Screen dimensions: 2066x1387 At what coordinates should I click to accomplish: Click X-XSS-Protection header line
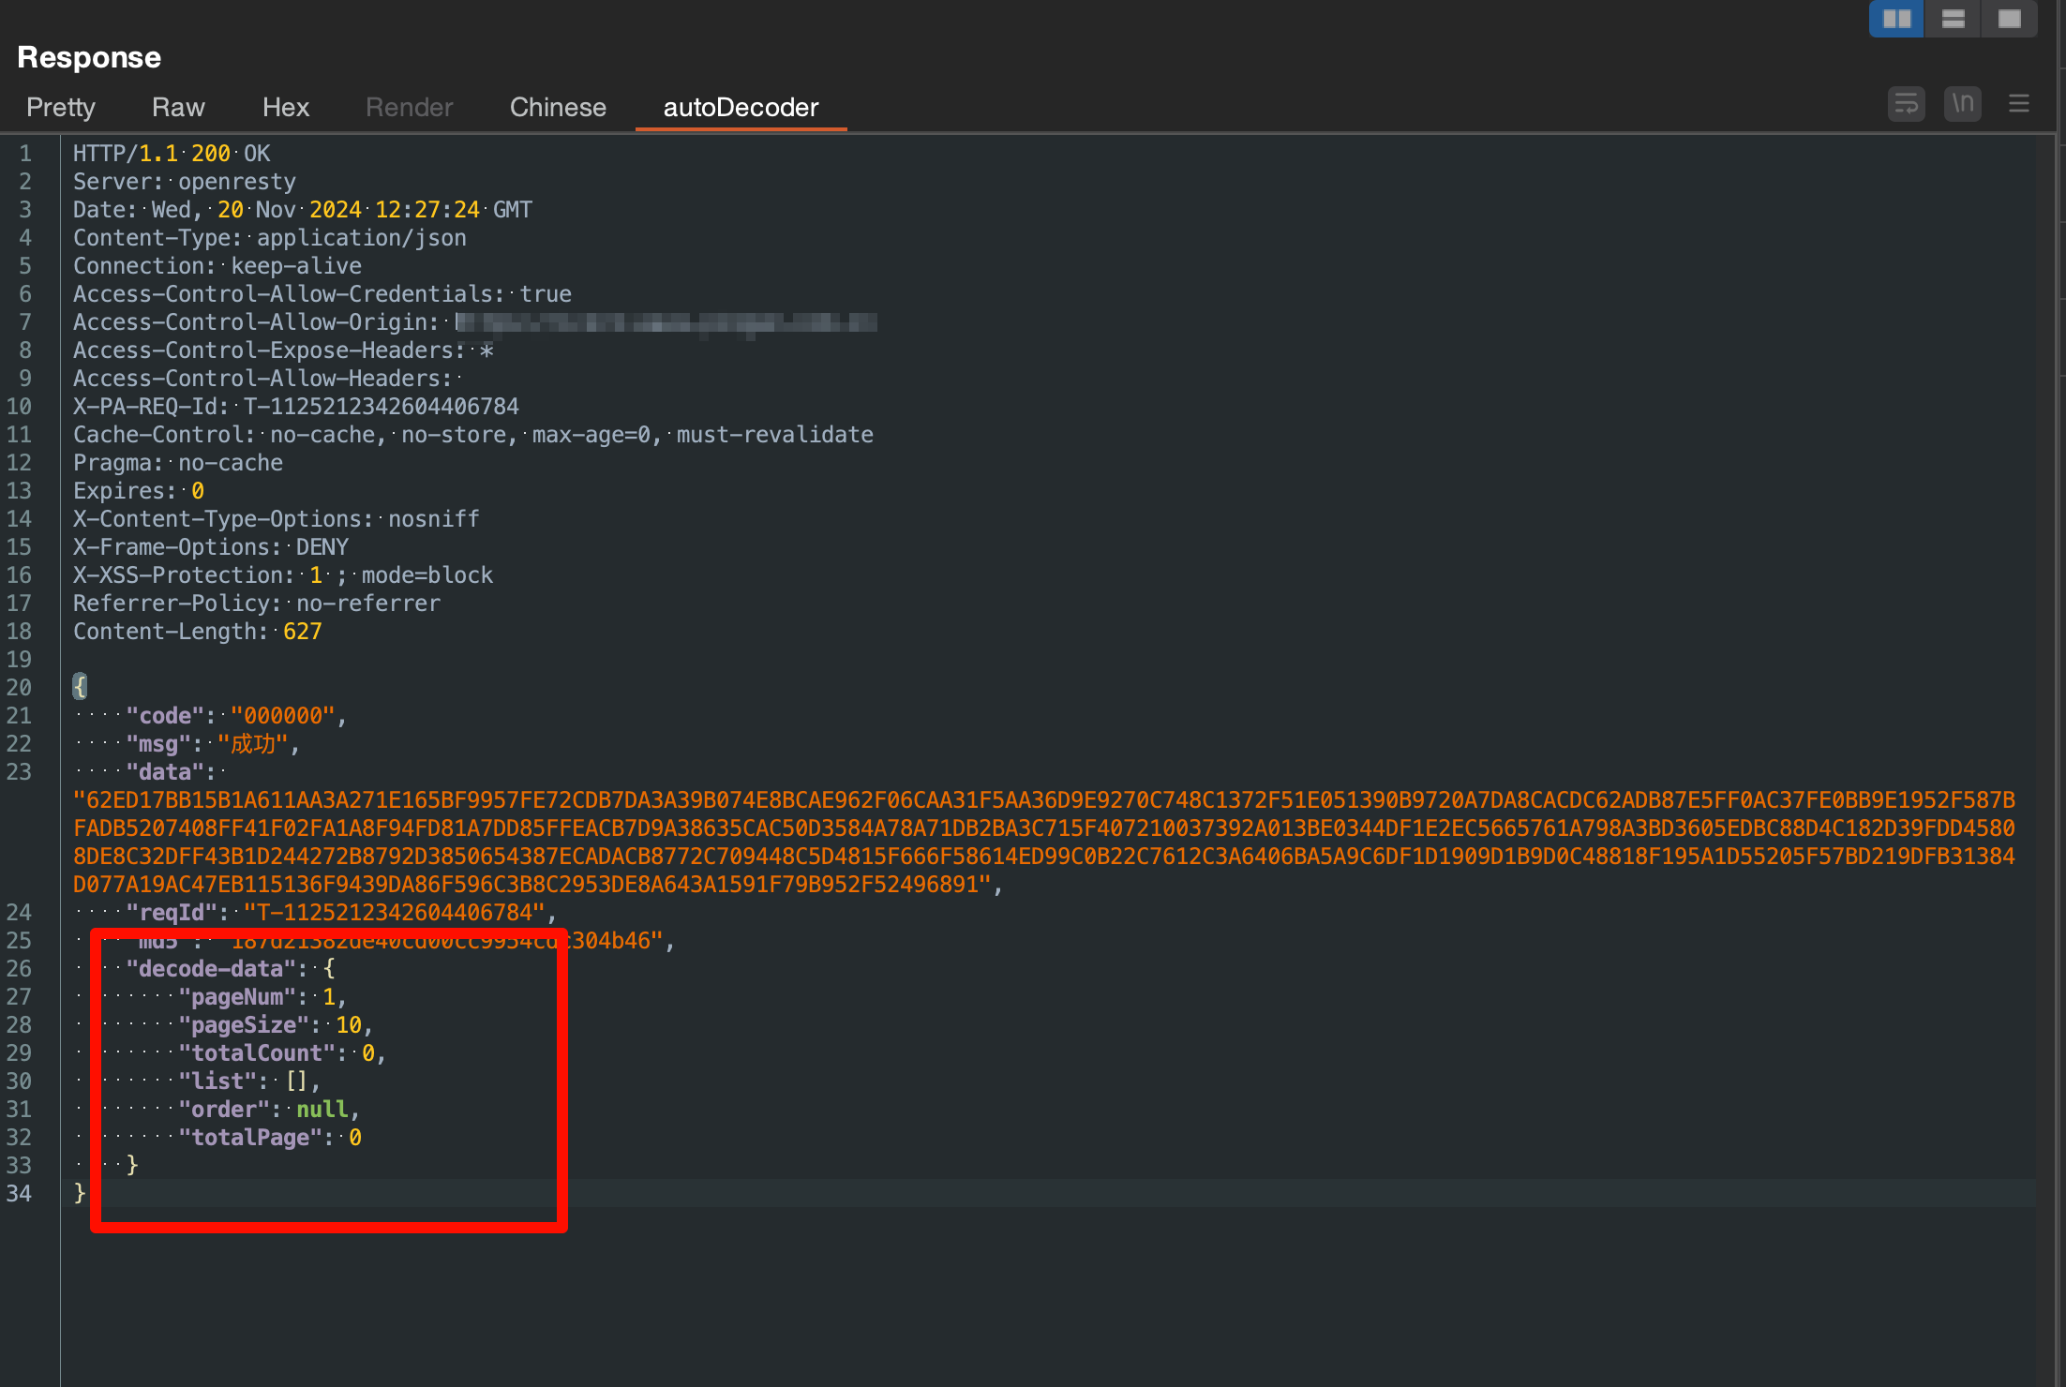[283, 574]
